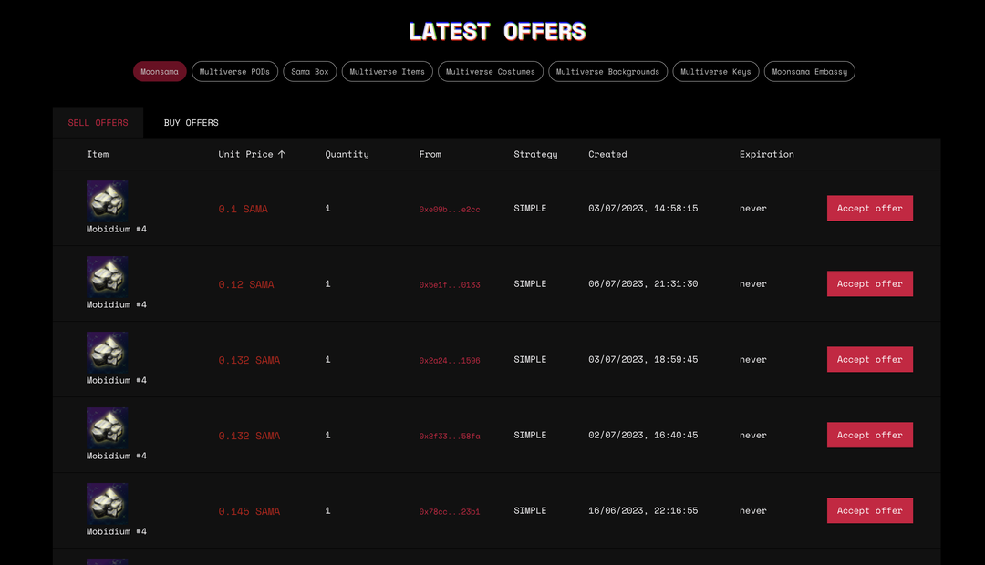Screen dimensions: 985x565
Task: Select the Moonsama Embassy filter
Action: pyautogui.click(x=809, y=72)
